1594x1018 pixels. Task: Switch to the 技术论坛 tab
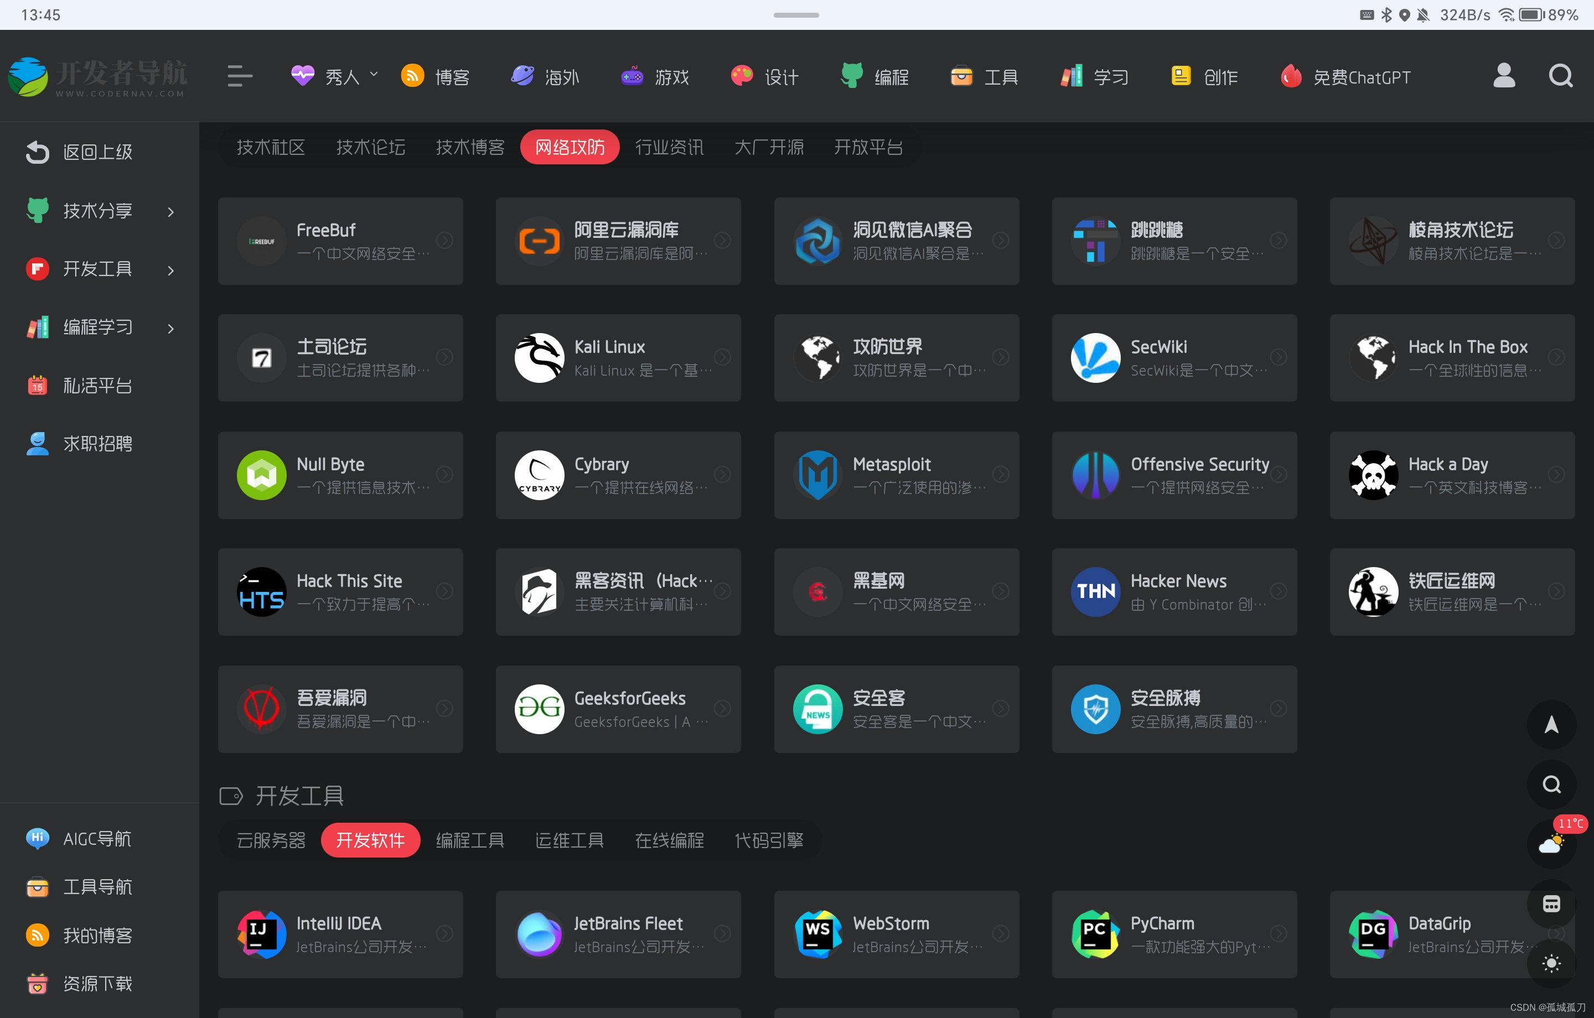pyautogui.click(x=371, y=147)
